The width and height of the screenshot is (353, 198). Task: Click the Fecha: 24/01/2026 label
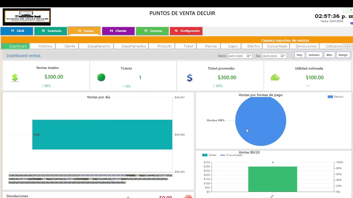(x=332, y=21)
